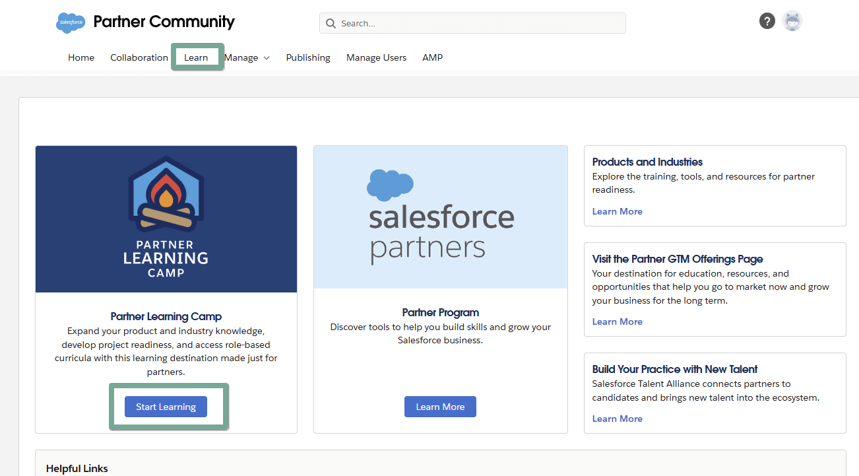Open the Publishing tab

click(x=308, y=57)
